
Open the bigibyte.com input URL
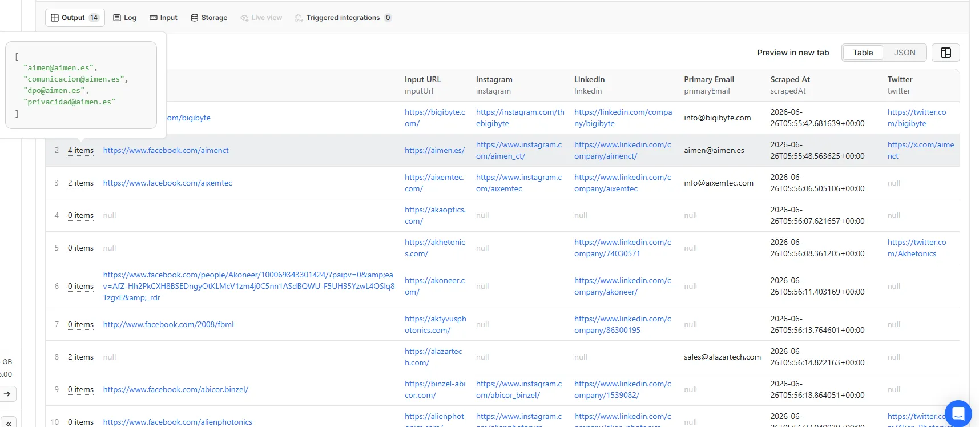click(x=435, y=118)
